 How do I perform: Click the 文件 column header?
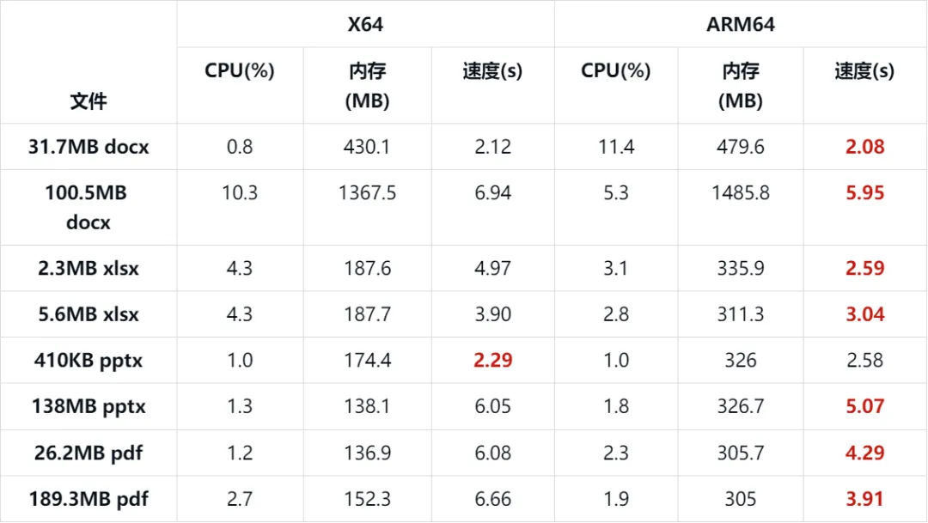click(89, 101)
